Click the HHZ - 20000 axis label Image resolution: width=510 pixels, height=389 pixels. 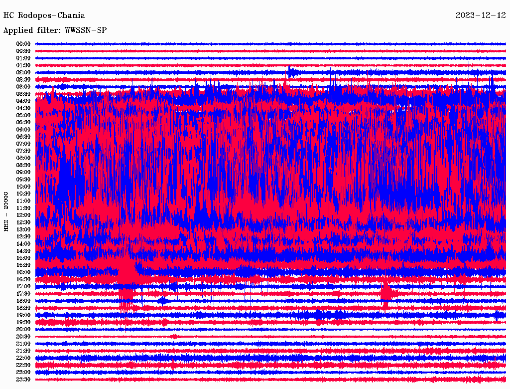click(x=6, y=211)
